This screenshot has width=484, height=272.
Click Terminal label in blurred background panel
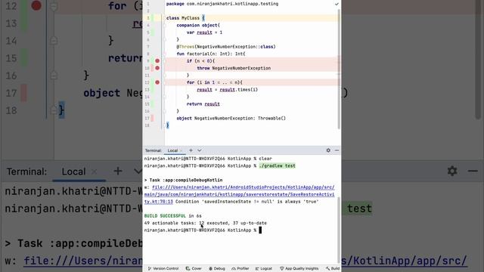click(x=27, y=172)
